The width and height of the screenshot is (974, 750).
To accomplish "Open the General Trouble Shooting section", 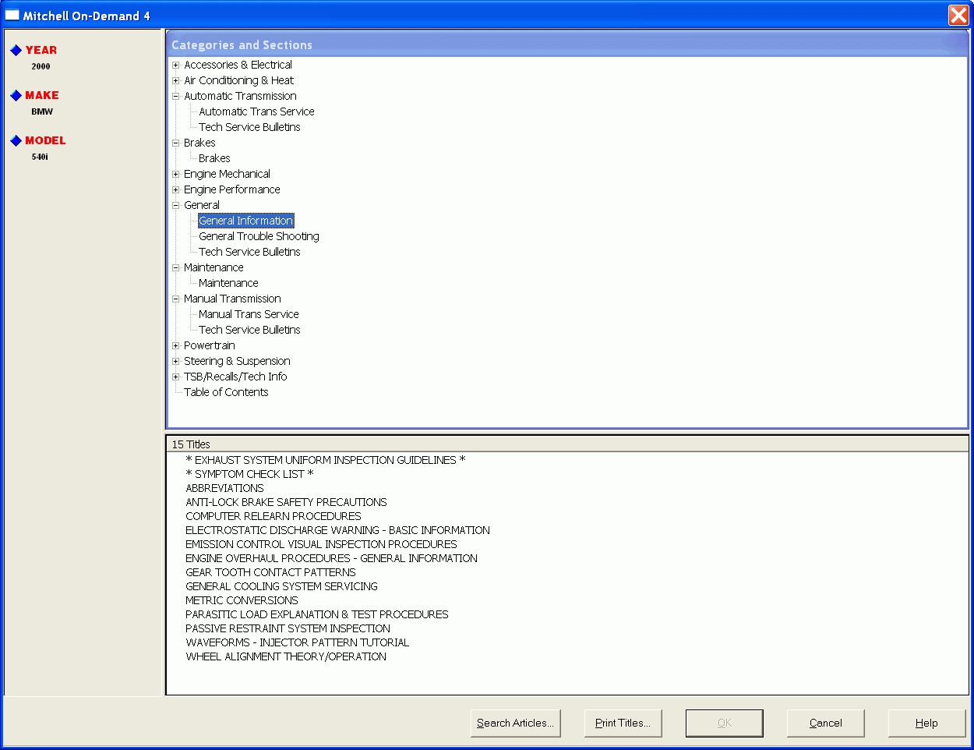I will pyautogui.click(x=259, y=236).
